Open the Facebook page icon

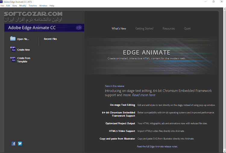[x=13, y=143]
